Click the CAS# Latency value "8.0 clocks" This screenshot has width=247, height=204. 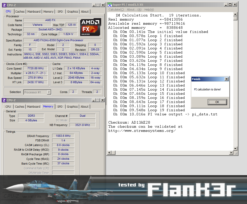[63, 145]
